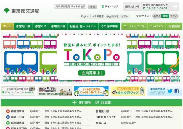Click the 東京都交通局 site title
Image resolution: width=183 pixels, height=129 pixels.
[25, 11]
